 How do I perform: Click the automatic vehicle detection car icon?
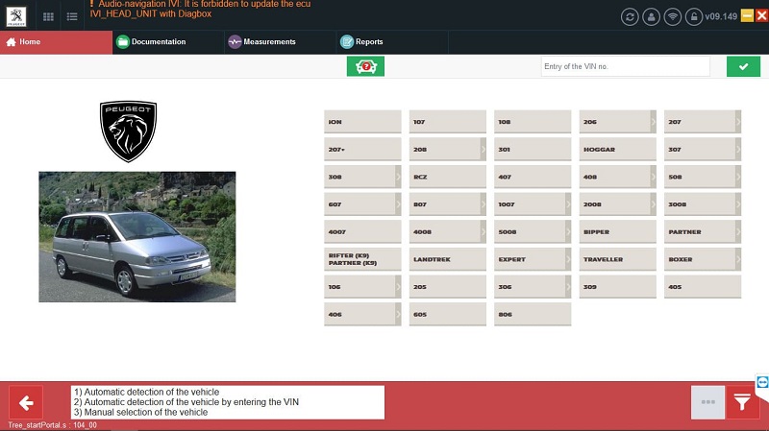pos(365,66)
